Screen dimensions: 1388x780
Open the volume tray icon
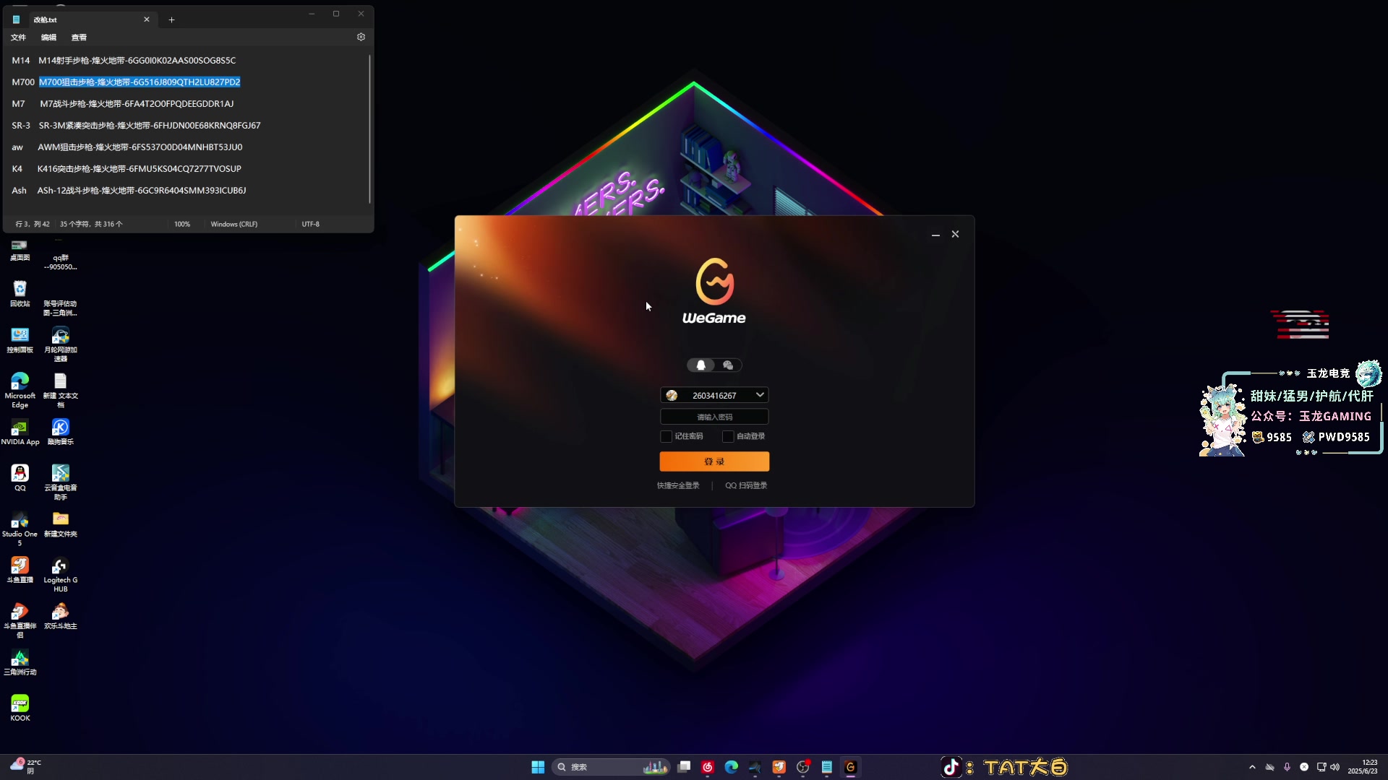(x=1335, y=767)
